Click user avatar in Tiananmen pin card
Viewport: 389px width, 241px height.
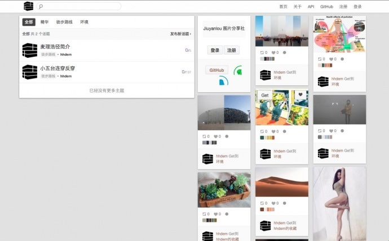tap(265, 75)
